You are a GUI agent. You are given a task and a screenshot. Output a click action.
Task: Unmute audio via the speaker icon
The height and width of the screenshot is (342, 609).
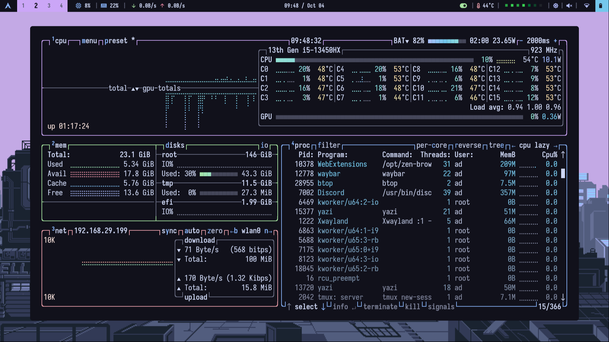click(569, 6)
